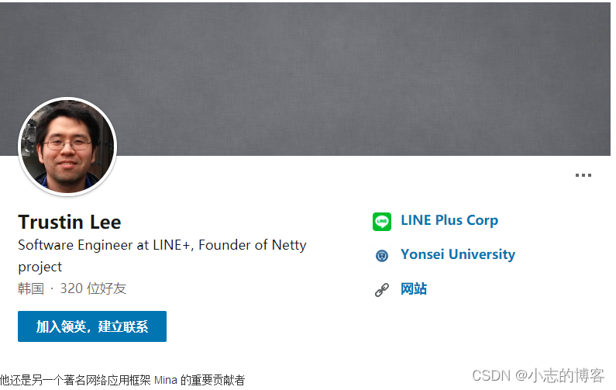This screenshot has width=616, height=390.
Task: Click caption text 他还是另一个著名网络应用框架
Action: [x=75, y=380]
